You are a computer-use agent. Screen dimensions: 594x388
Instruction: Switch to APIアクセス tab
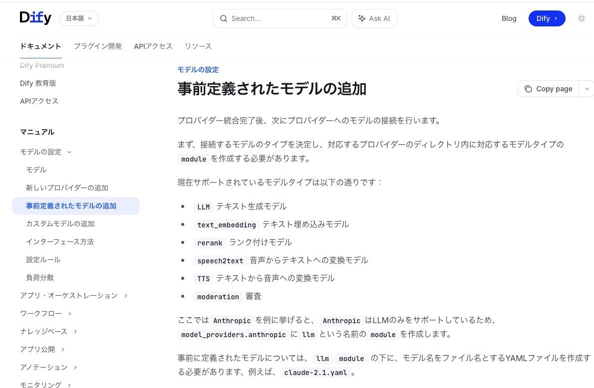click(153, 46)
